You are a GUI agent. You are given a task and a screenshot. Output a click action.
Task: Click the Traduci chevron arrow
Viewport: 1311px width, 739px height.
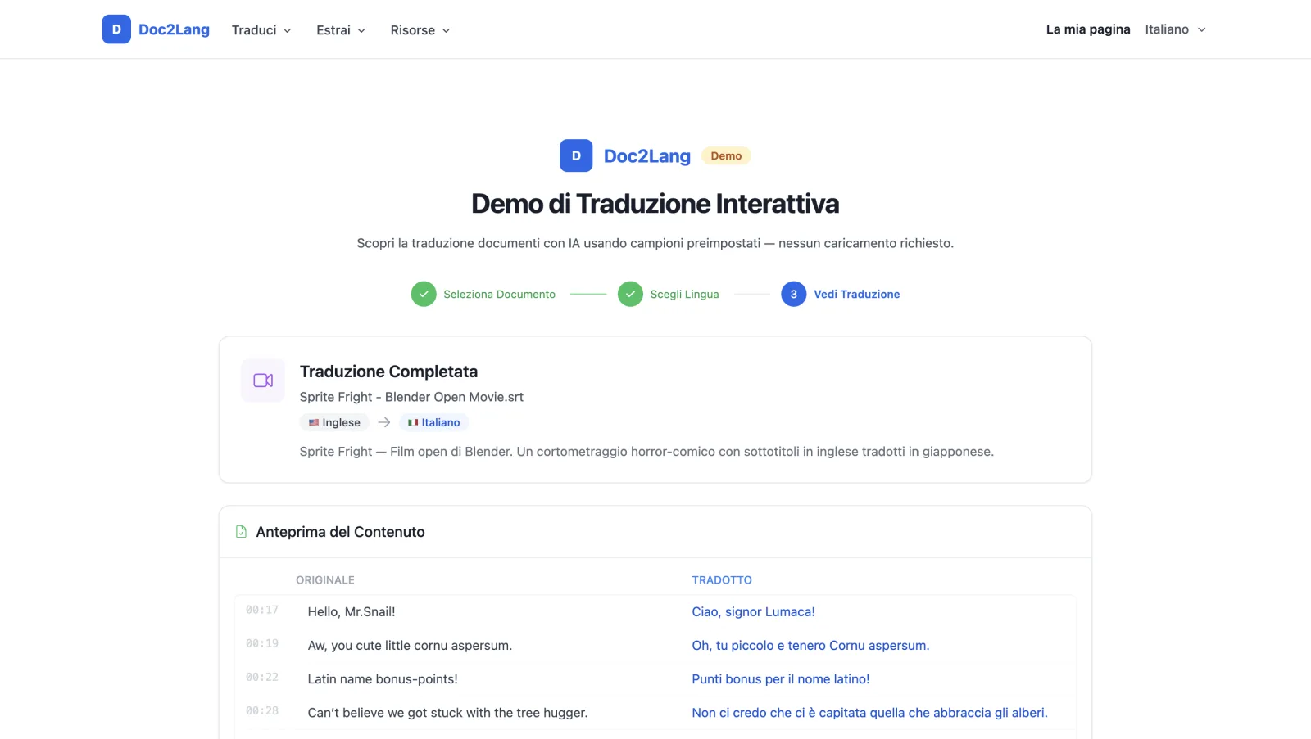click(x=288, y=30)
